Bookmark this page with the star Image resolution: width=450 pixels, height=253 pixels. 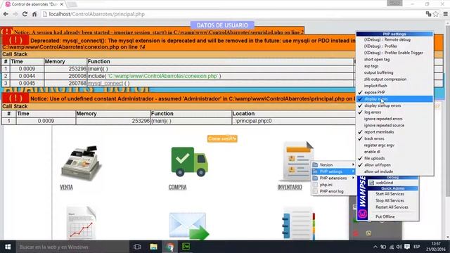pos(436,14)
